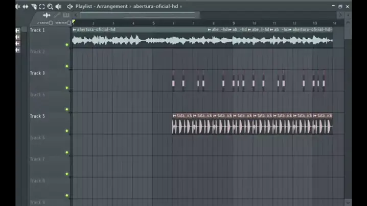The height and width of the screenshot is (206, 367).
Task: Click the first audio clip icon in left picker
Action: [18, 31]
